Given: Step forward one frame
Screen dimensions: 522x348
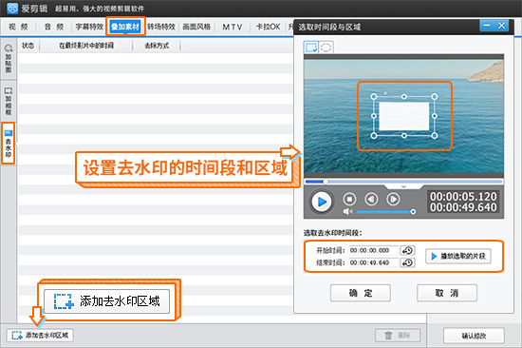Looking at the screenshot, I should [393, 199].
